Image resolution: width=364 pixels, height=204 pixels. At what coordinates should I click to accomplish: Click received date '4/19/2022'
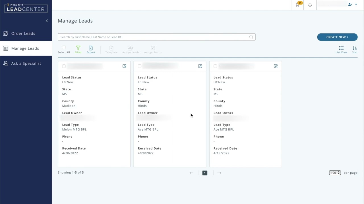(x=221, y=153)
